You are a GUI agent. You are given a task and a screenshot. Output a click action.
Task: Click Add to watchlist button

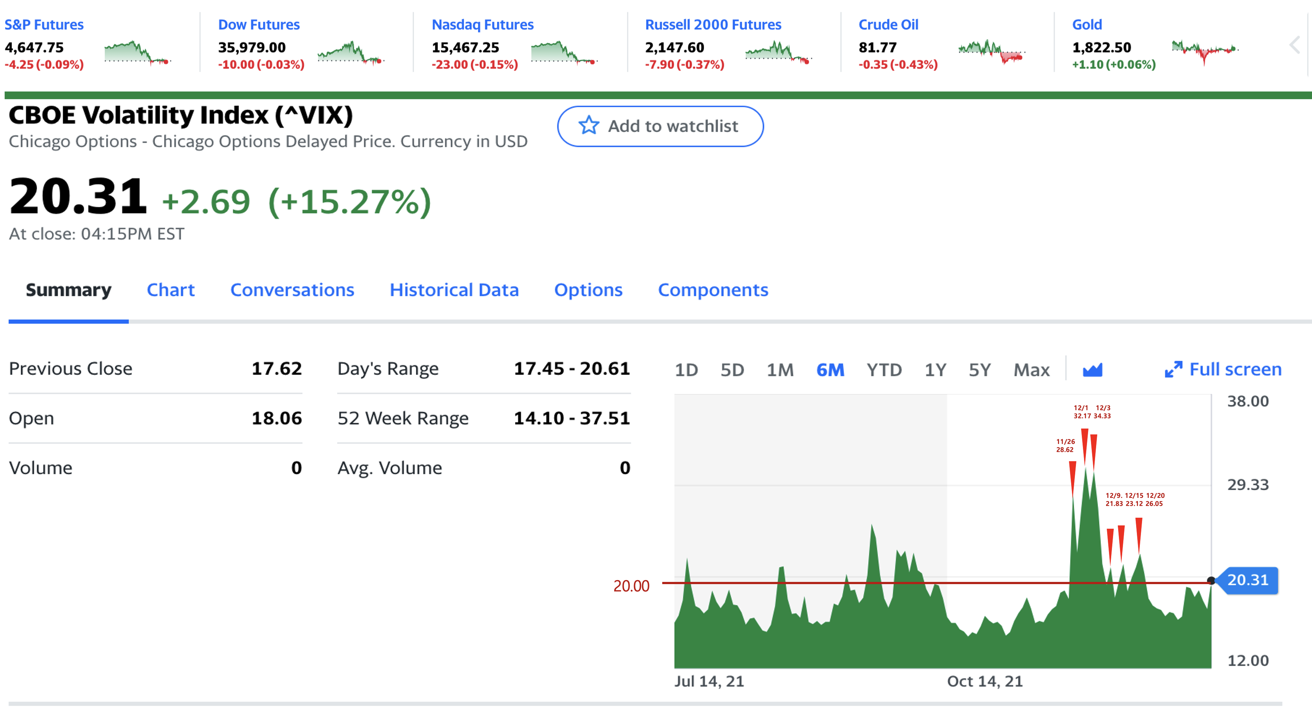660,126
